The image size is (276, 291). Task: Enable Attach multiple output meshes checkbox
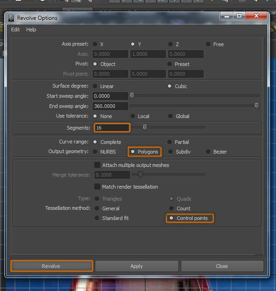point(98,165)
